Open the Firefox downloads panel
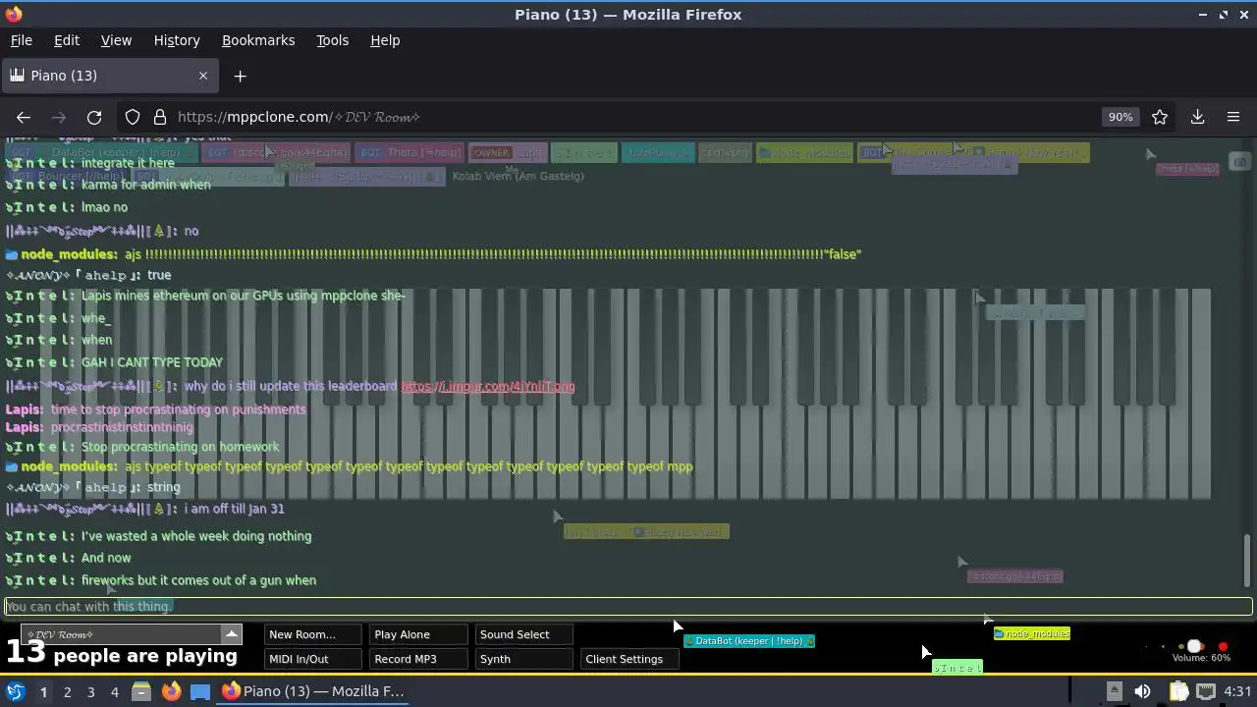The width and height of the screenshot is (1257, 707). (1198, 117)
